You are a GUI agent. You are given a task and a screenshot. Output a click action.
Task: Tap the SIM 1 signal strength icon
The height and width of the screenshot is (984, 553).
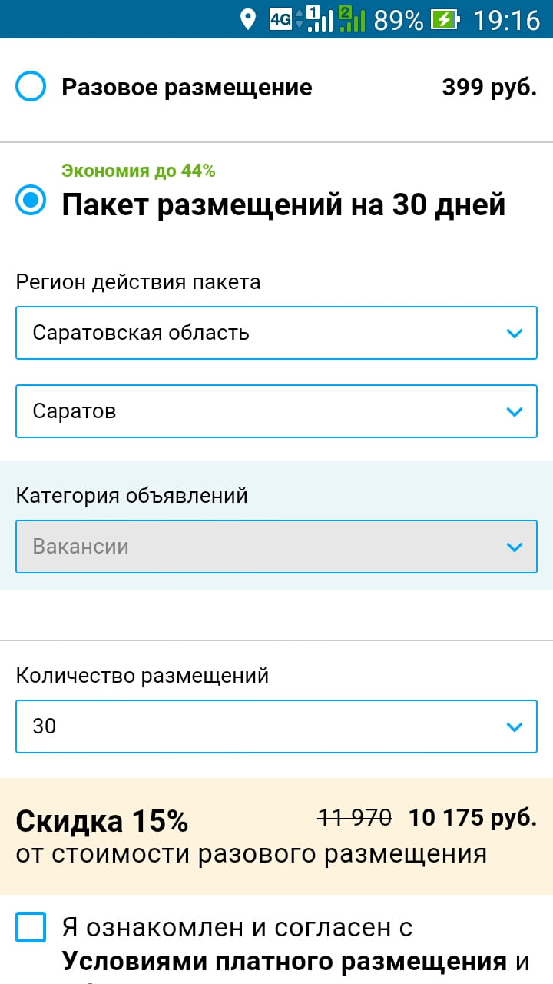click(x=320, y=18)
